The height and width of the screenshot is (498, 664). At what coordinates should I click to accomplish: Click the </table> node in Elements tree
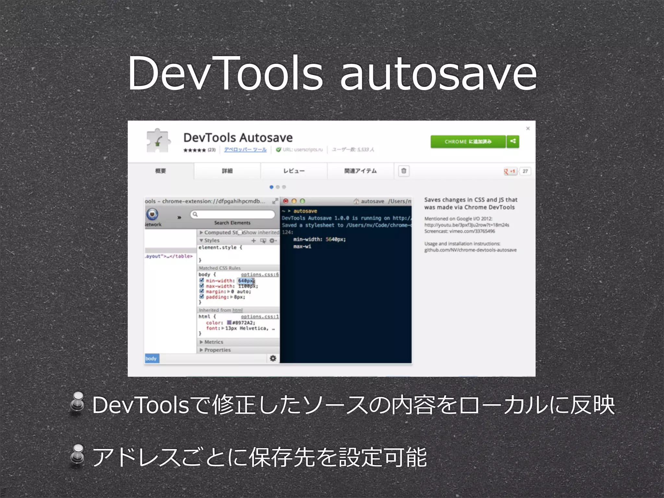[181, 256]
